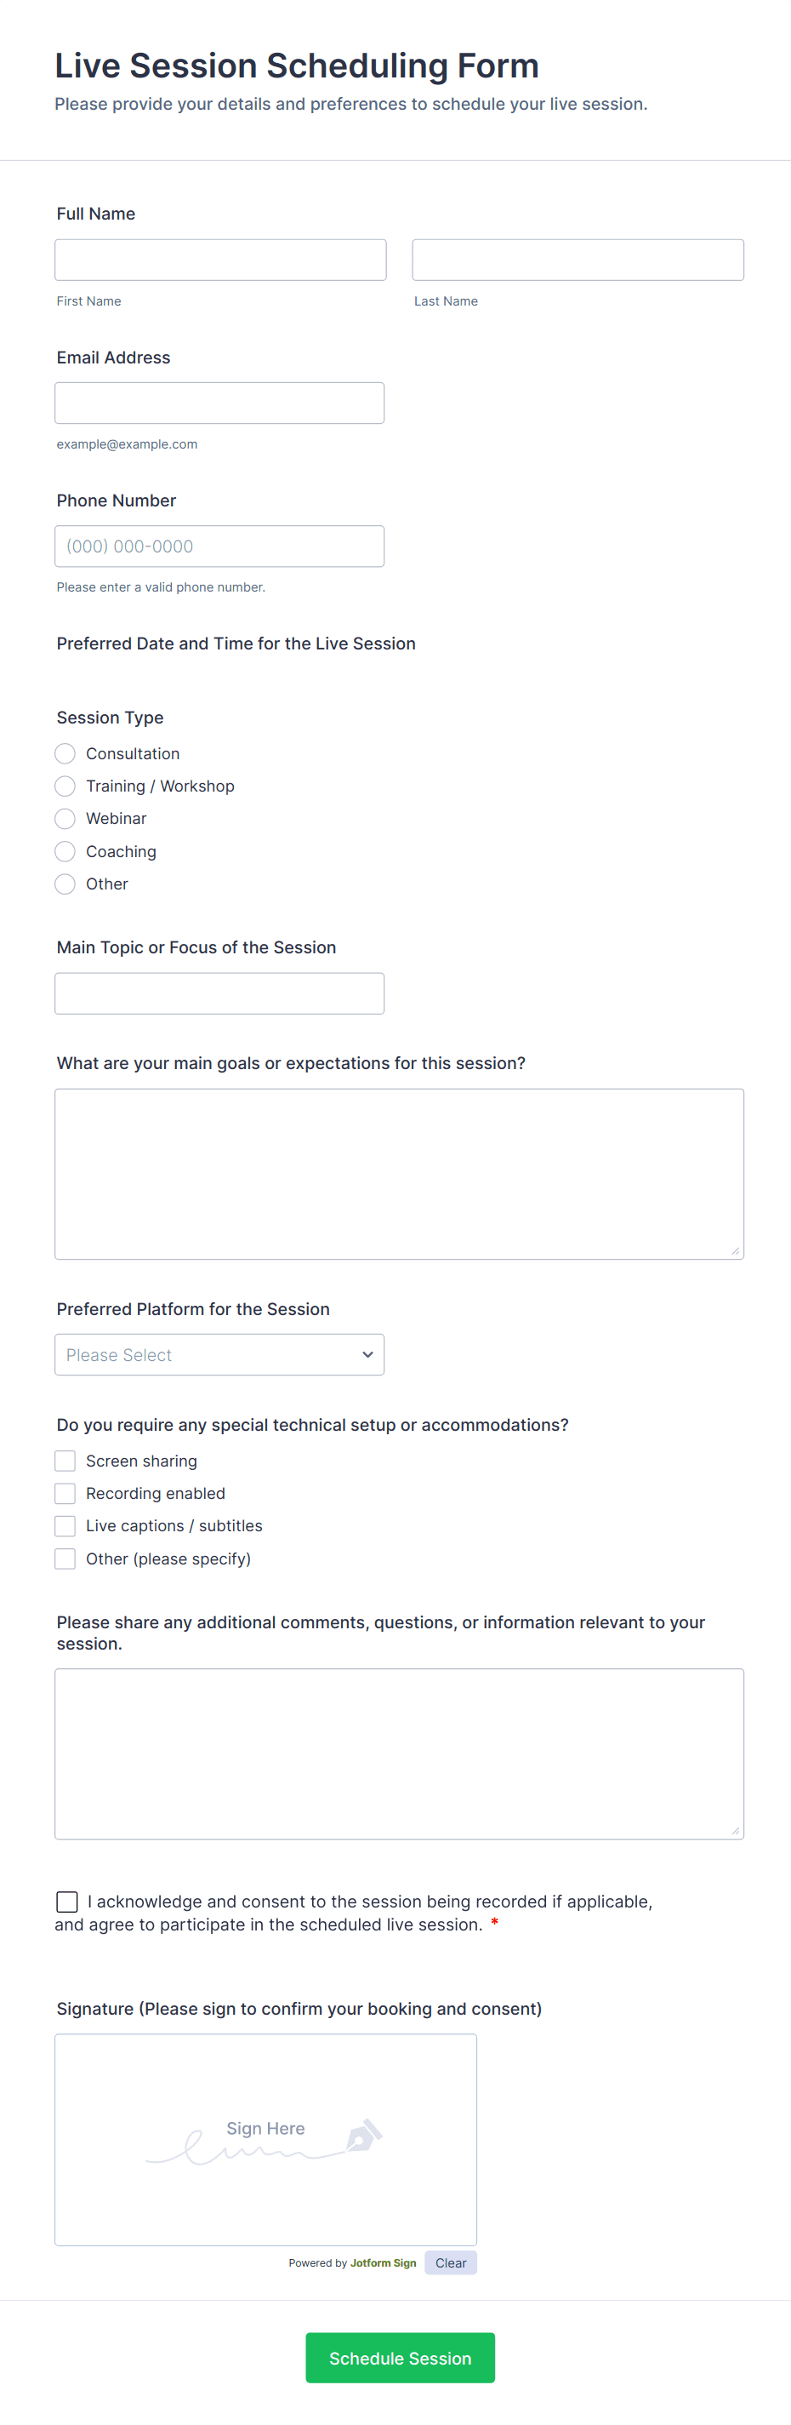Open the Jotform Sign link
This screenshot has width=791, height=2425.
click(382, 2262)
